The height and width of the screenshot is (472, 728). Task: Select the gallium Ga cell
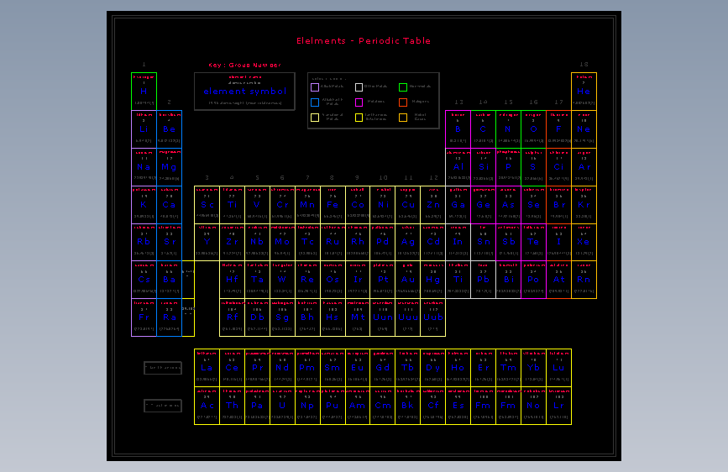[x=458, y=204]
